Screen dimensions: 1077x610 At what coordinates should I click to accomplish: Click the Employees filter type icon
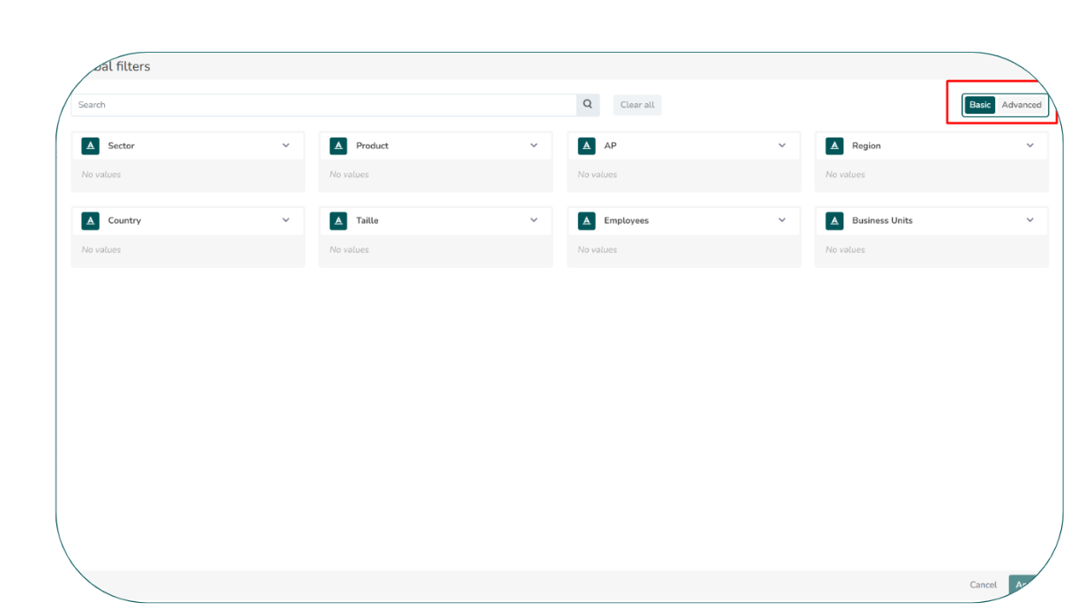click(x=587, y=220)
